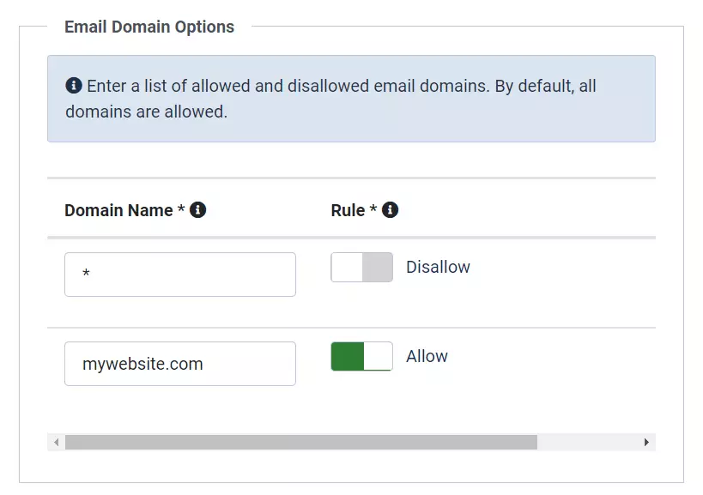This screenshot has width=703, height=495.
Task: Click the horizontal scrollbar thumb
Action: (300, 442)
